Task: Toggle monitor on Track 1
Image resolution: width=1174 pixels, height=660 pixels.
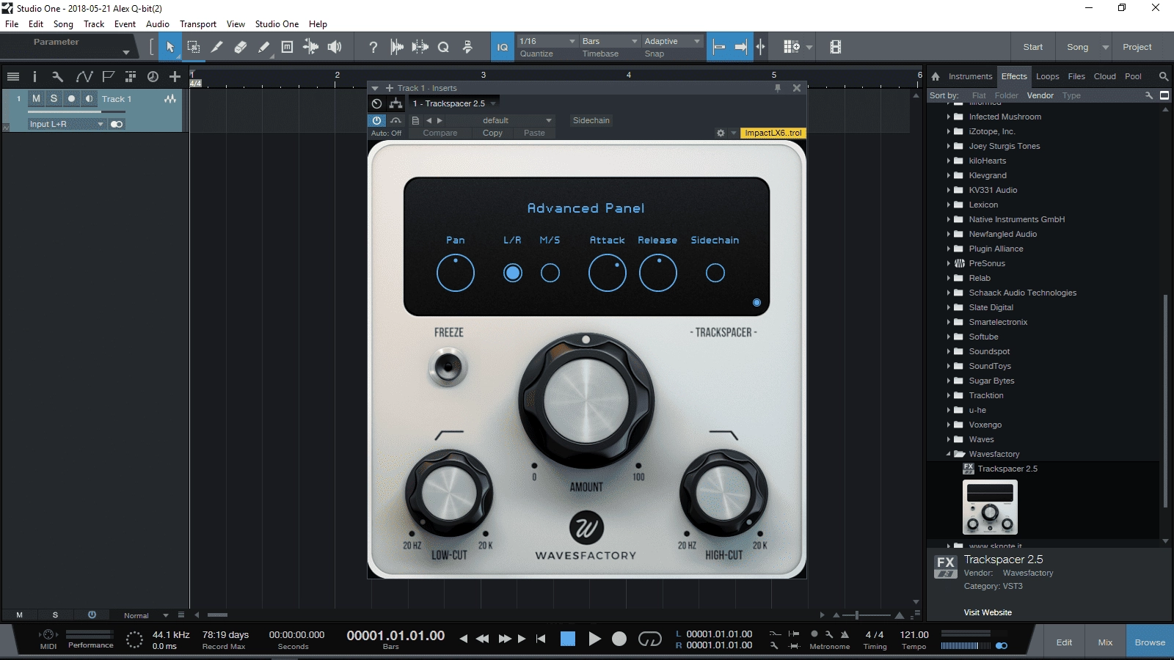Action: click(x=89, y=98)
